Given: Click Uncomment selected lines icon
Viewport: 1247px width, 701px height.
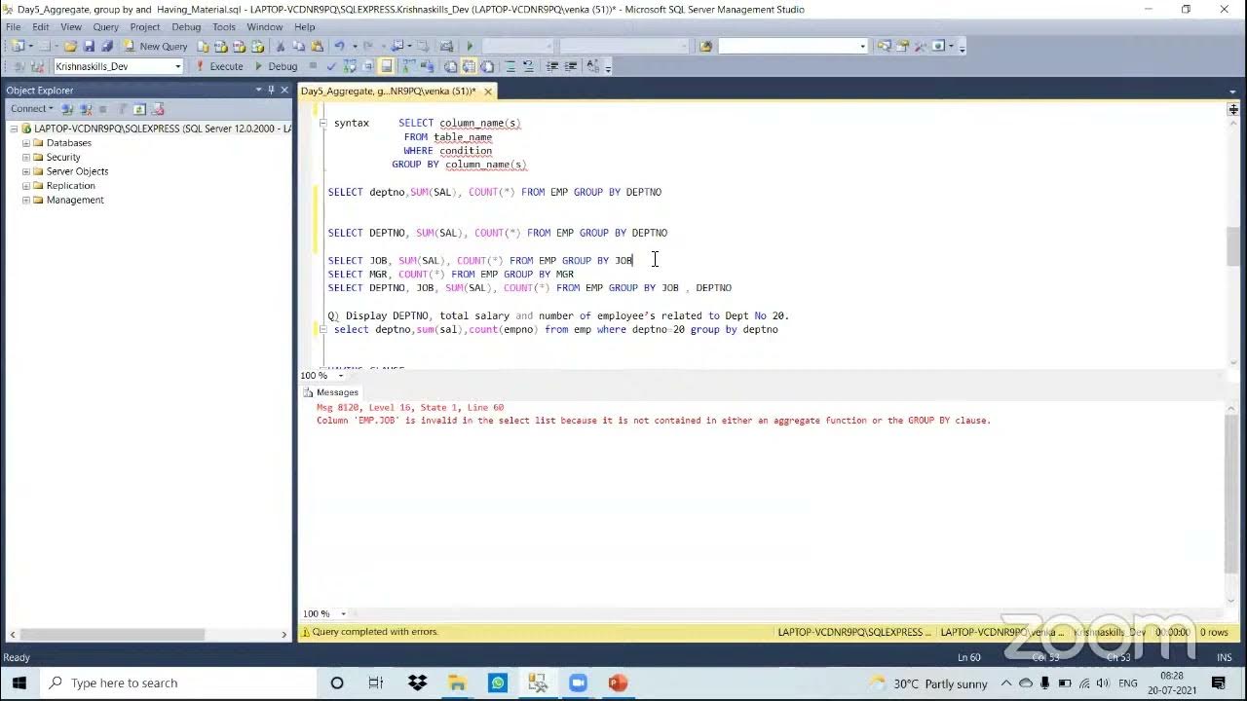Looking at the screenshot, I should pos(527,66).
